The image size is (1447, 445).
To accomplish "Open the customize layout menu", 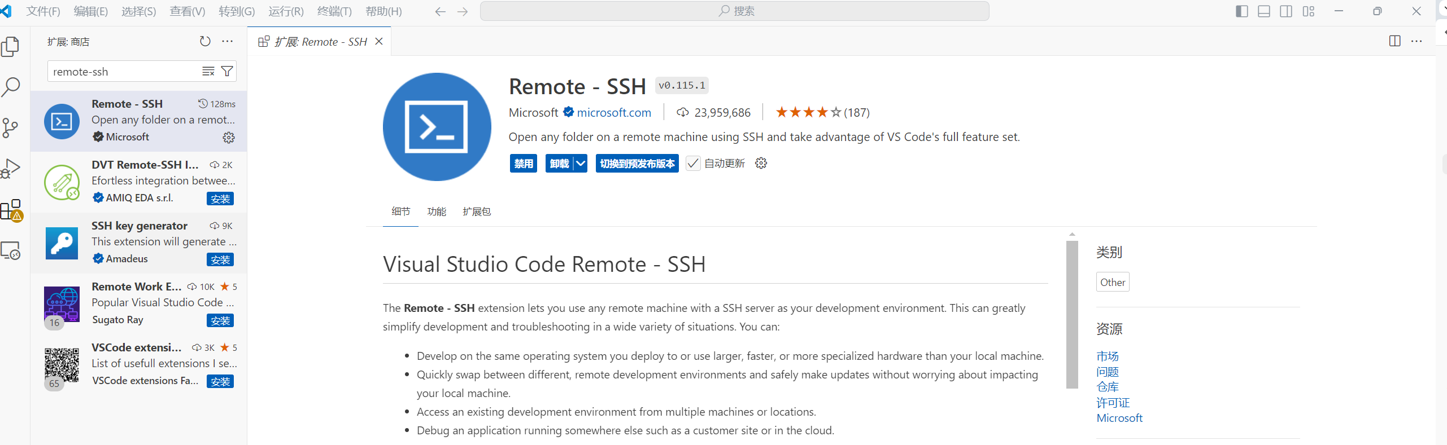I will (1309, 11).
